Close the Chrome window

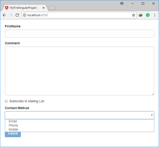(153, 4)
